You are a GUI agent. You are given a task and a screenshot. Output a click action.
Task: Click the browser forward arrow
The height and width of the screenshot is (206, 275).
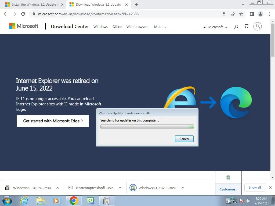point(15,14)
